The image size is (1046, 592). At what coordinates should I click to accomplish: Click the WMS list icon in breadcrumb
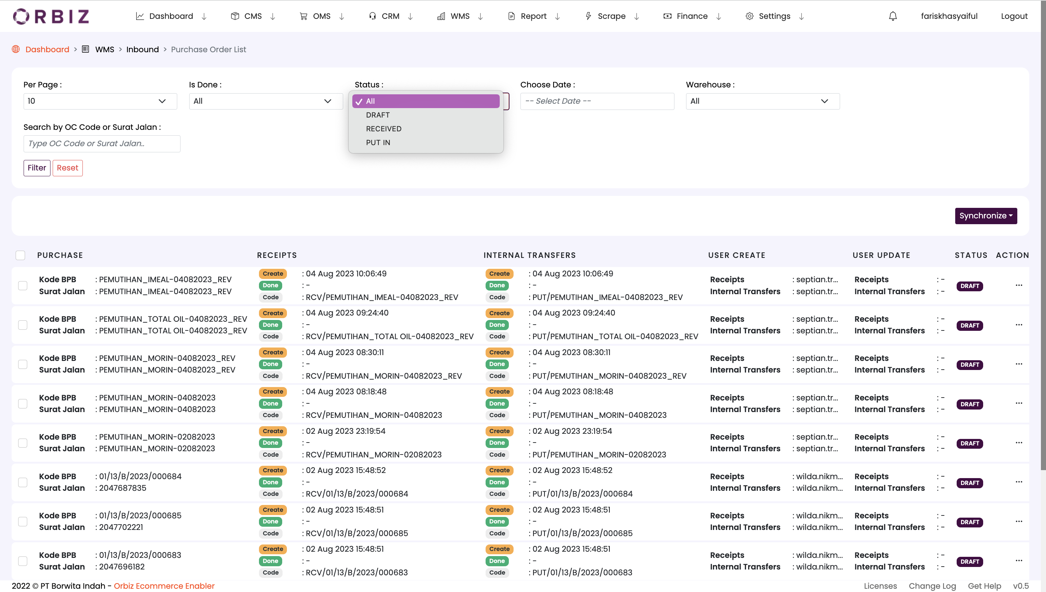(x=85, y=49)
